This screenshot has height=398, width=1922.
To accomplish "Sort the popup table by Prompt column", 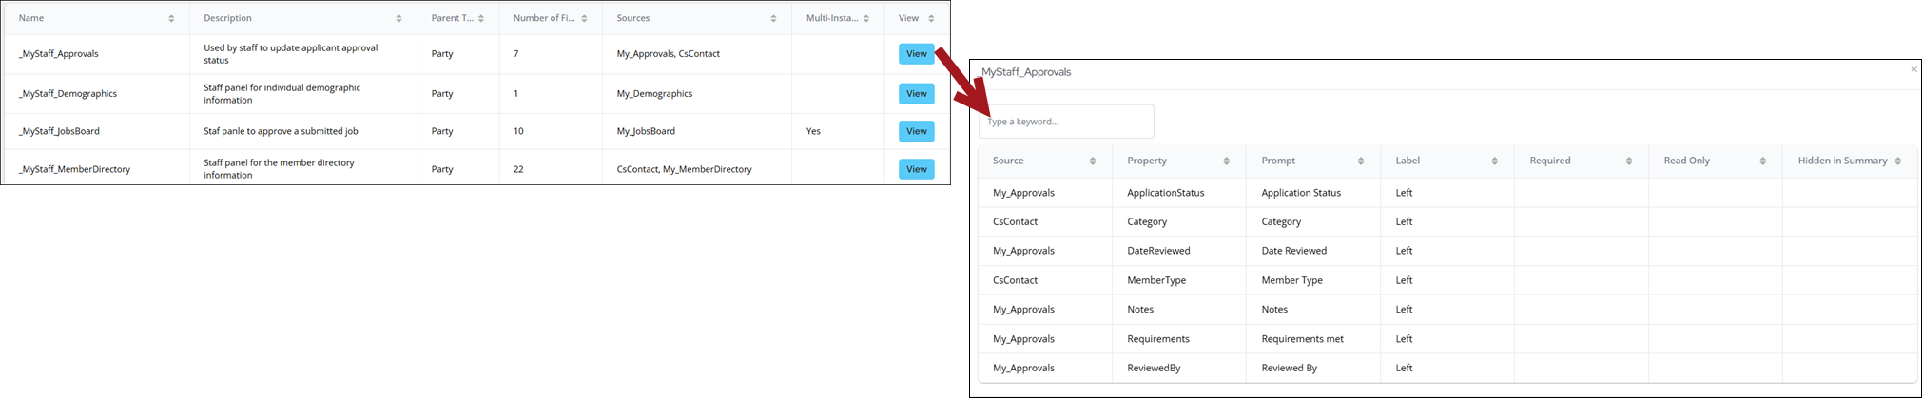I will click(x=1361, y=161).
